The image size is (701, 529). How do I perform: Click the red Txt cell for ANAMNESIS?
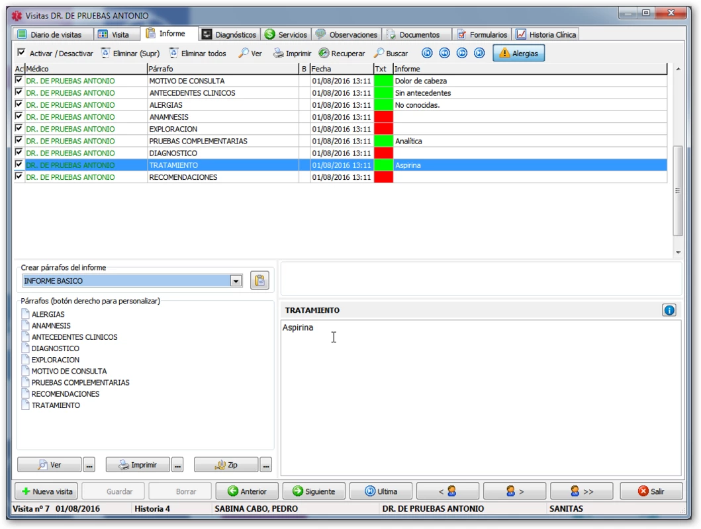pyautogui.click(x=383, y=117)
